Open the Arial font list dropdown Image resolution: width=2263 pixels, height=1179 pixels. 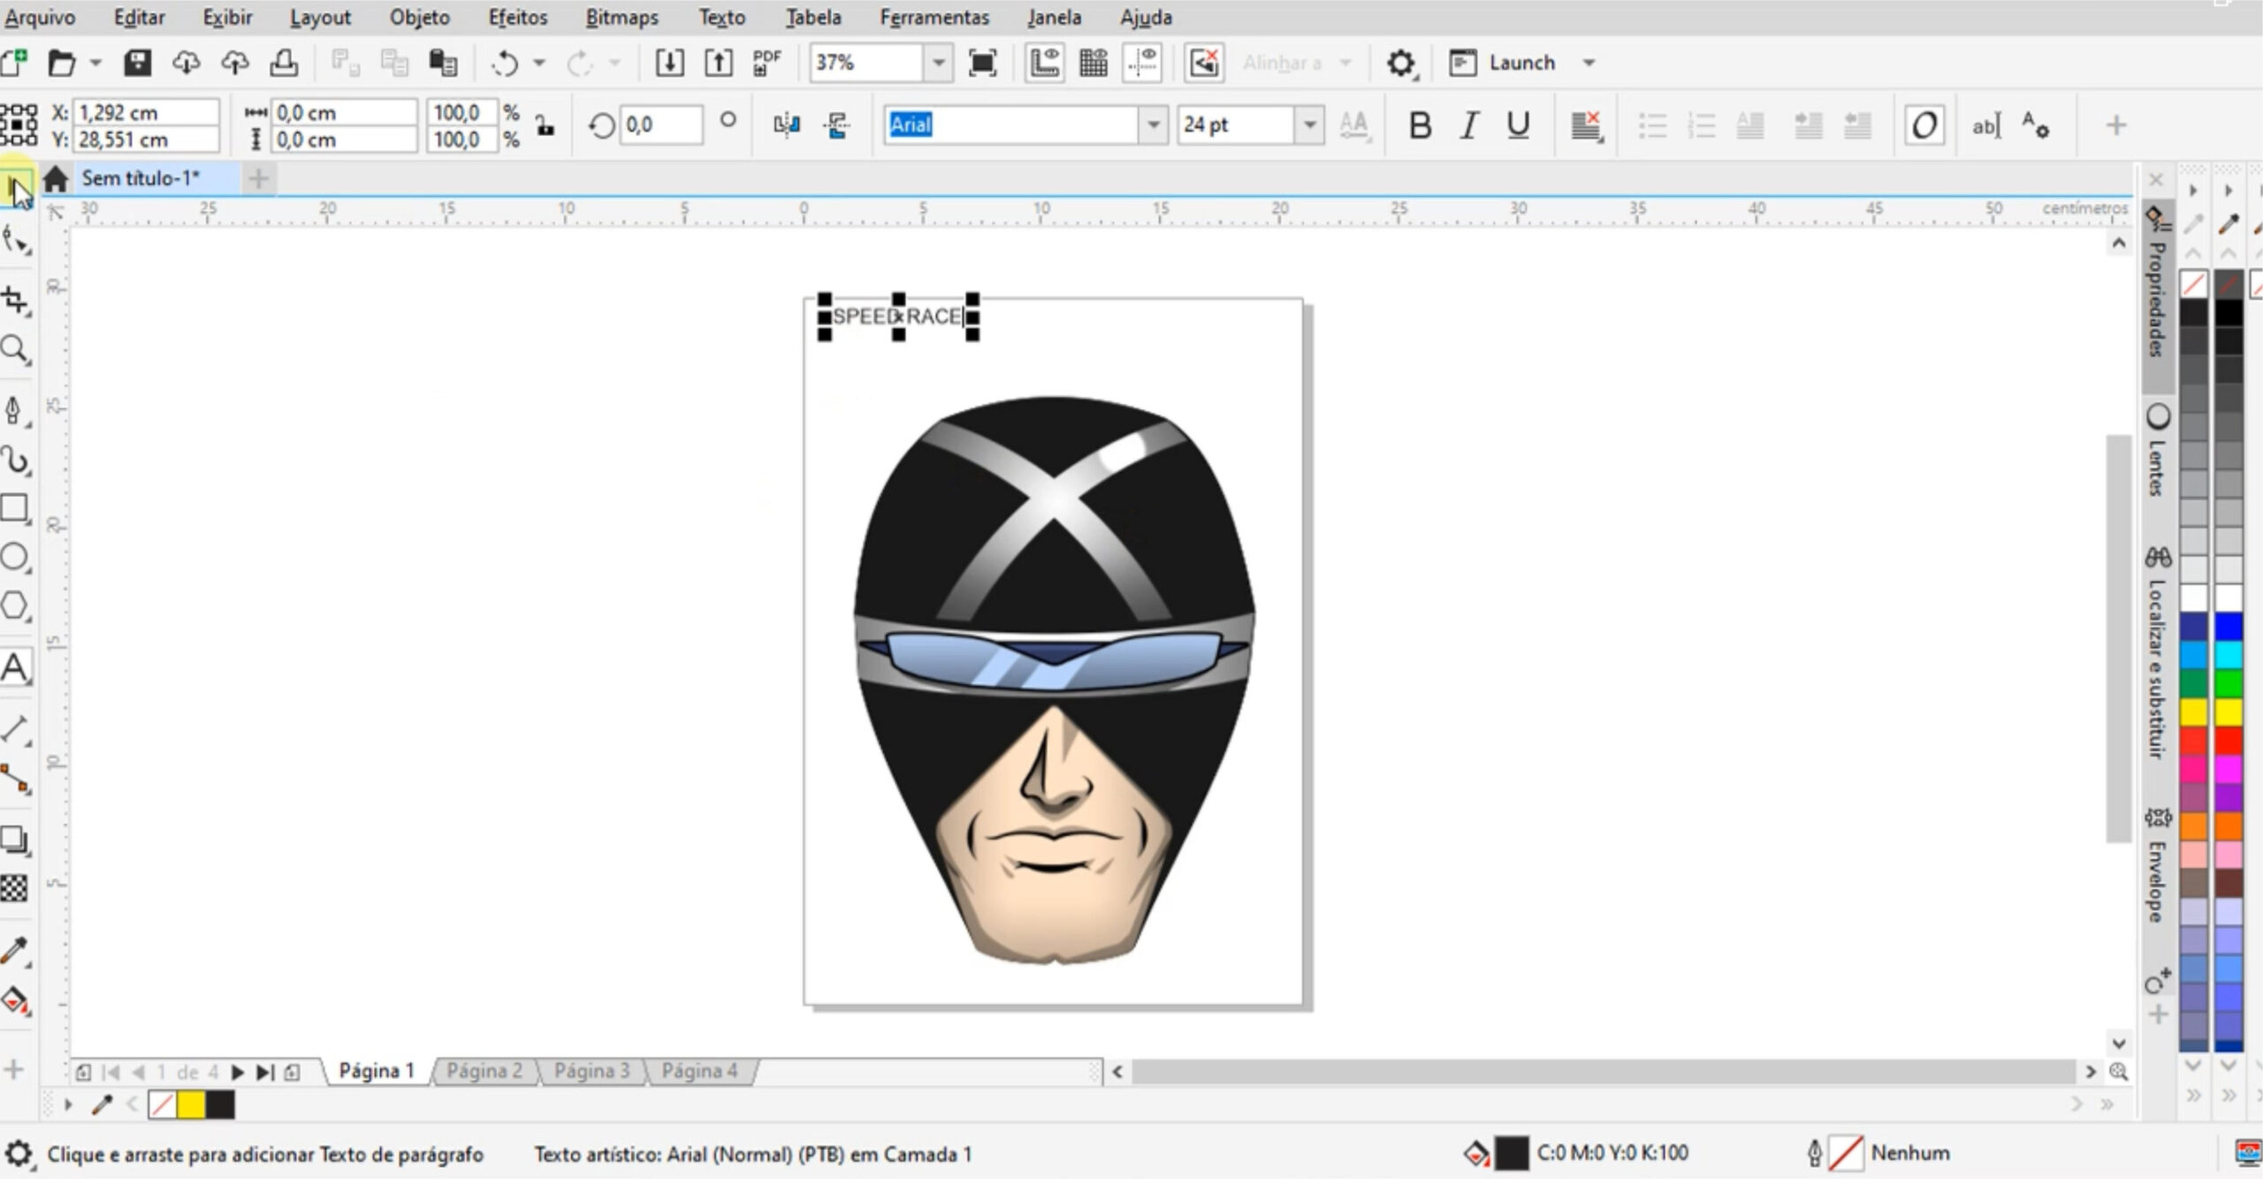1154,125
